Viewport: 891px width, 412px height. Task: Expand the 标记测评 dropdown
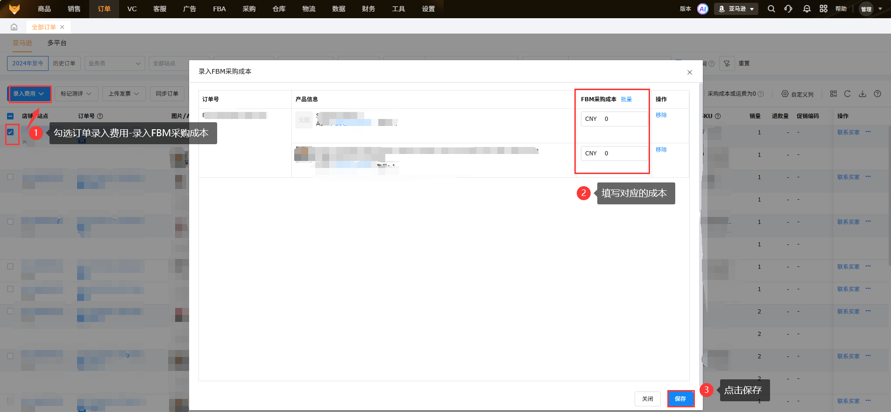[76, 94]
